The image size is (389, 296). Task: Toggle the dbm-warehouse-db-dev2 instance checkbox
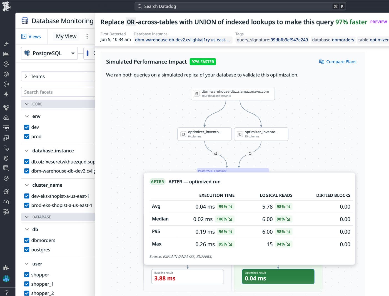coord(27,171)
